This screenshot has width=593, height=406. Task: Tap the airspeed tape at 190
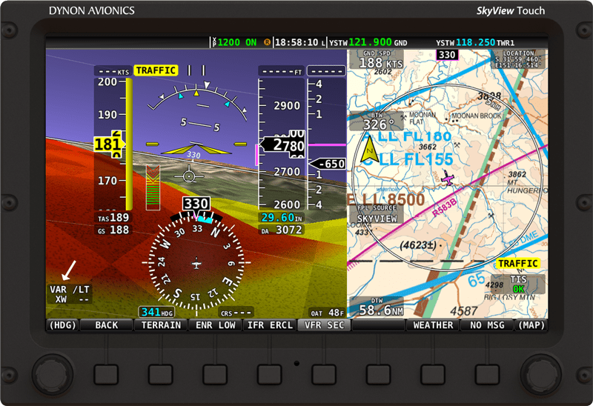[107, 115]
